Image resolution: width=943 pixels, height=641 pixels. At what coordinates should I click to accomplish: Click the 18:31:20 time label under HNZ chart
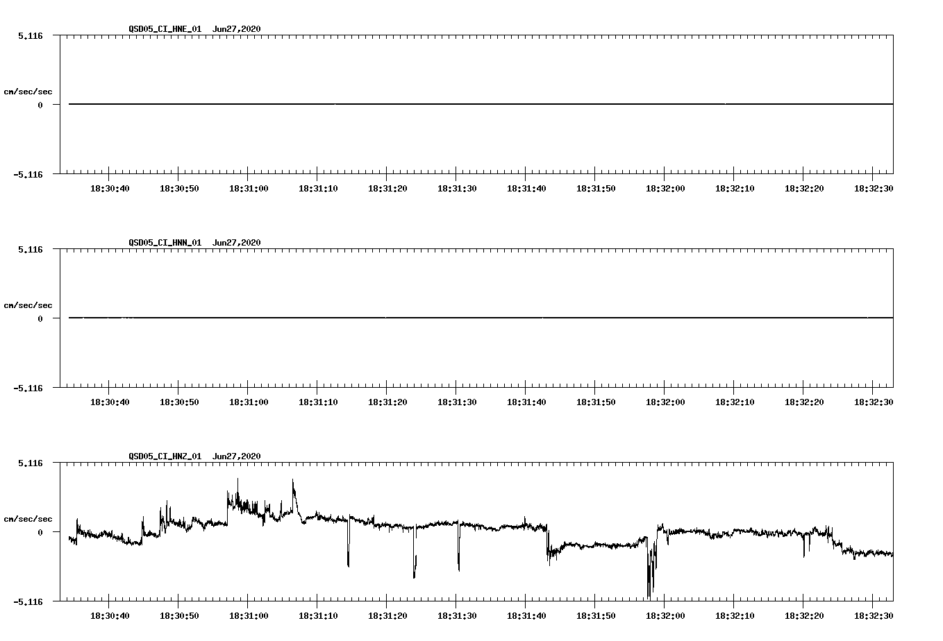click(x=387, y=616)
